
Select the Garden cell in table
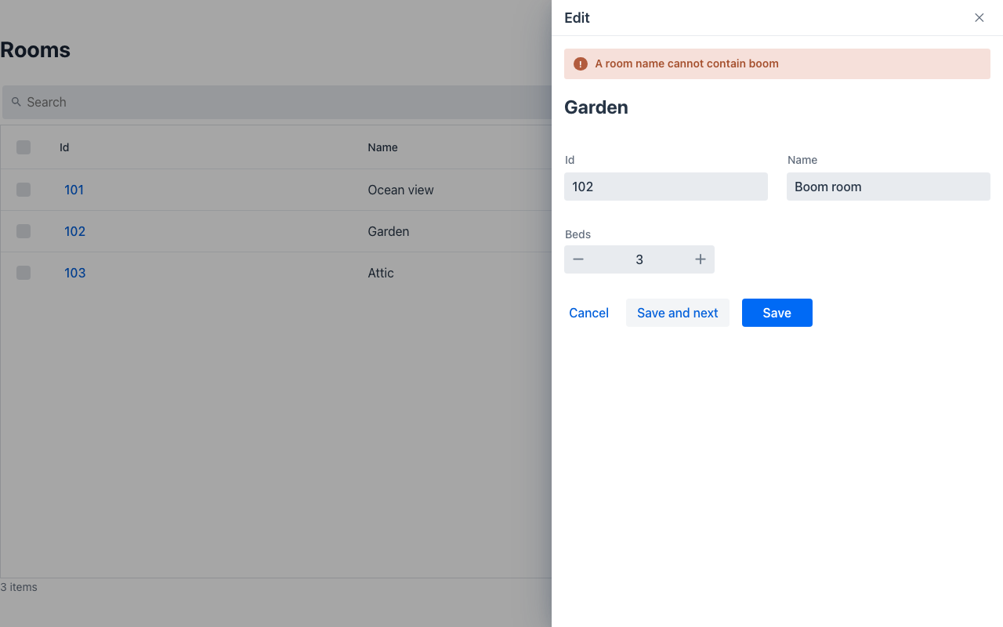click(388, 231)
